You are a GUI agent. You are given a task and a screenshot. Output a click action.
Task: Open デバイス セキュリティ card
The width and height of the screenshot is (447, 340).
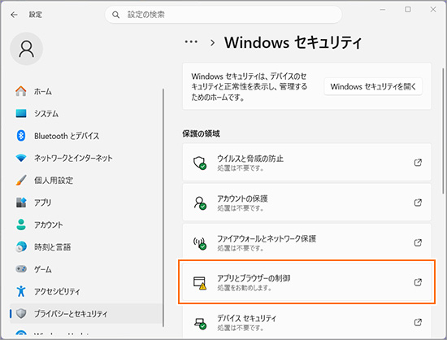(307, 322)
